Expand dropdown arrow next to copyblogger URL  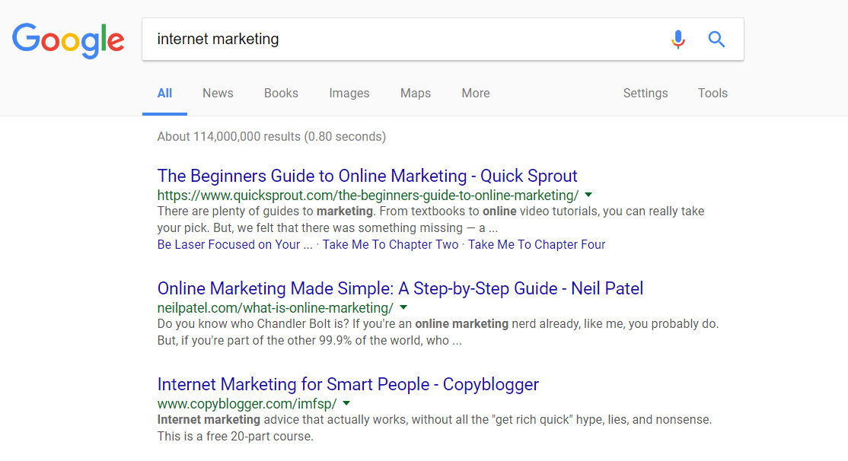tap(346, 403)
